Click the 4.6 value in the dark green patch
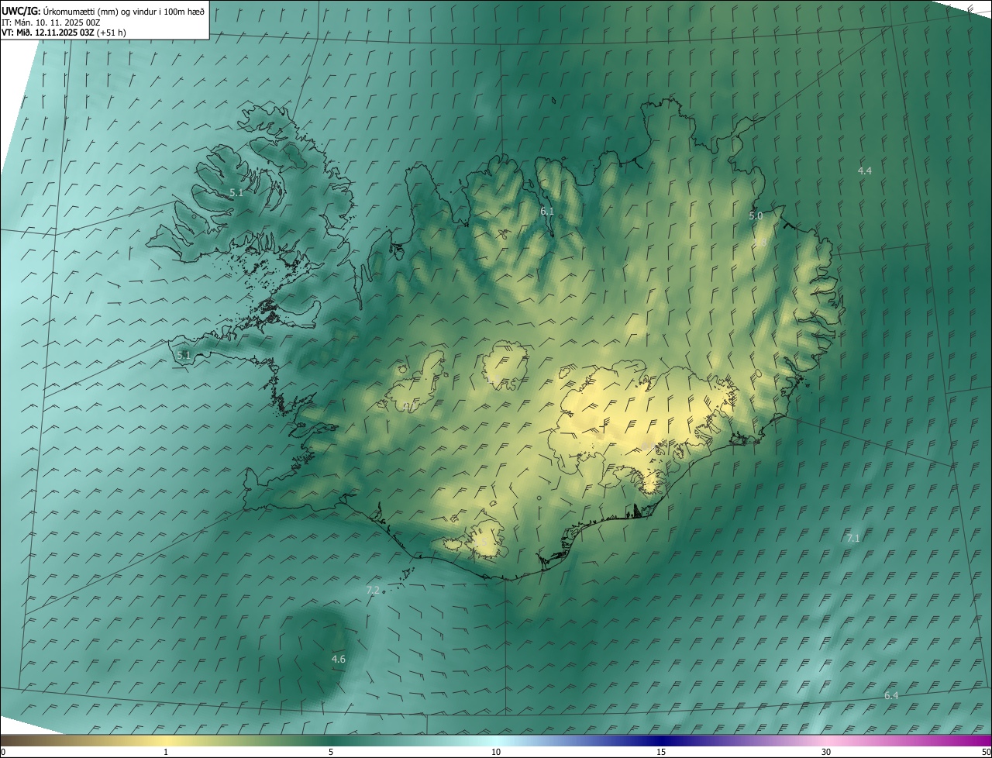Image resolution: width=992 pixels, height=758 pixels. (339, 659)
